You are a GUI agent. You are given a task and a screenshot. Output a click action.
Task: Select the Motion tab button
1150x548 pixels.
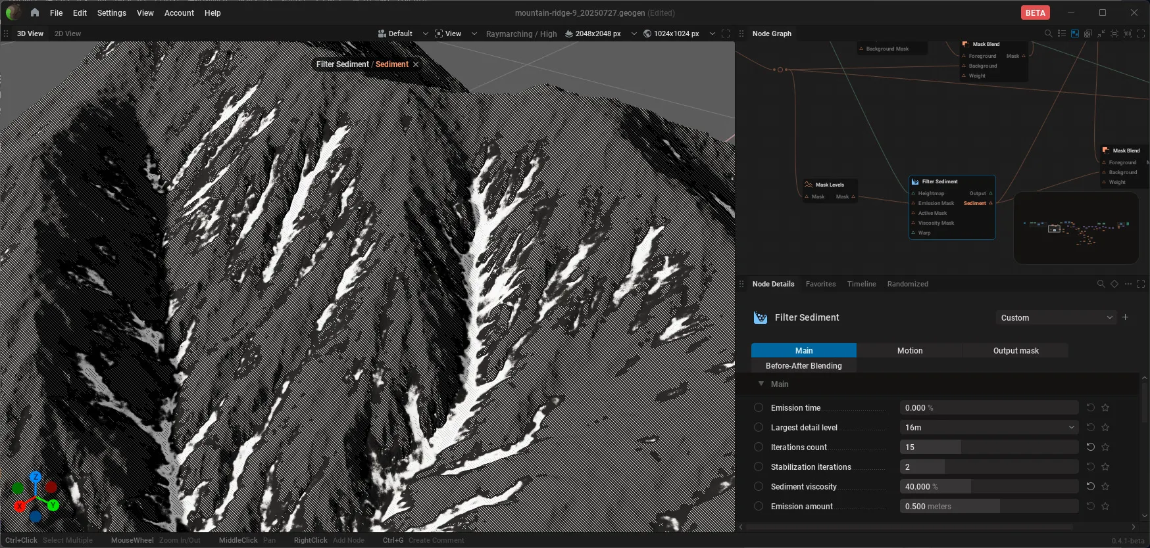click(910, 351)
